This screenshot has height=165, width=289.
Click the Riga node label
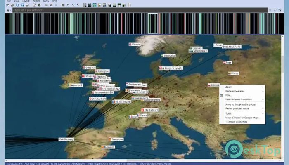(227, 62)
